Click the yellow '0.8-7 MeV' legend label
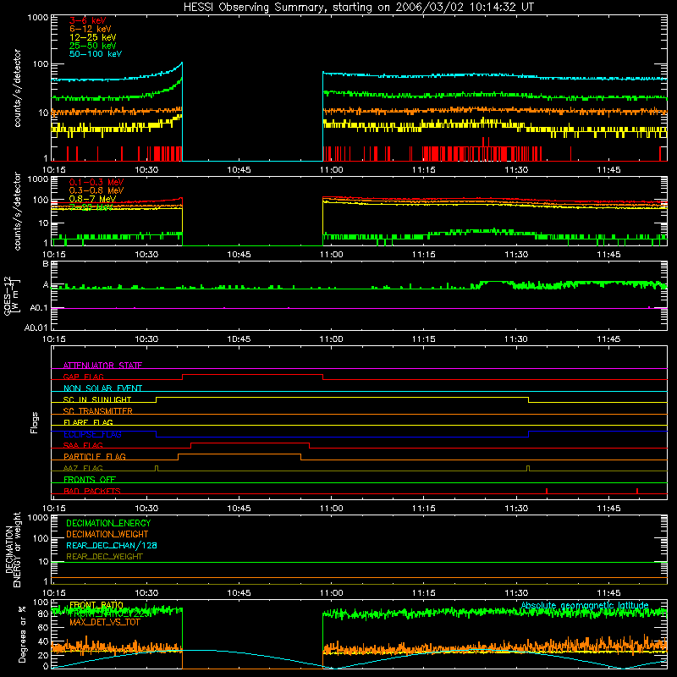Image resolution: width=677 pixels, height=677 pixels. 92,199
